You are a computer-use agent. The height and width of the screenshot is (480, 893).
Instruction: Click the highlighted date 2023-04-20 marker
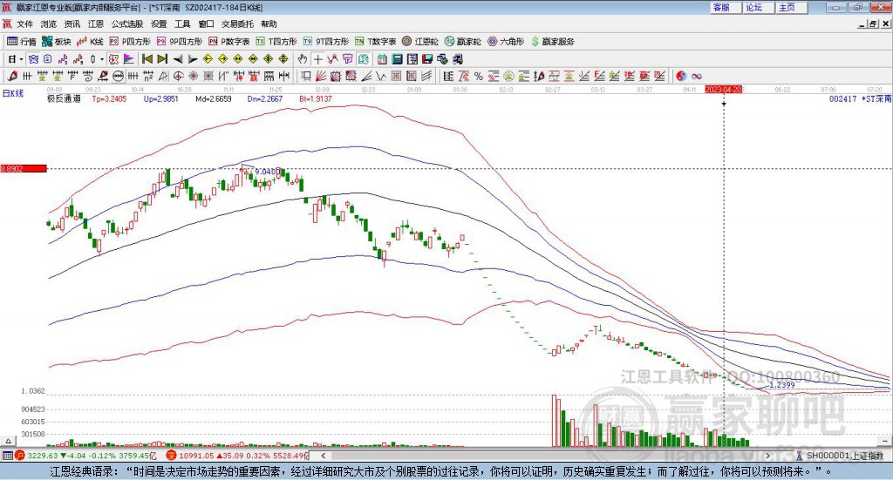[723, 89]
